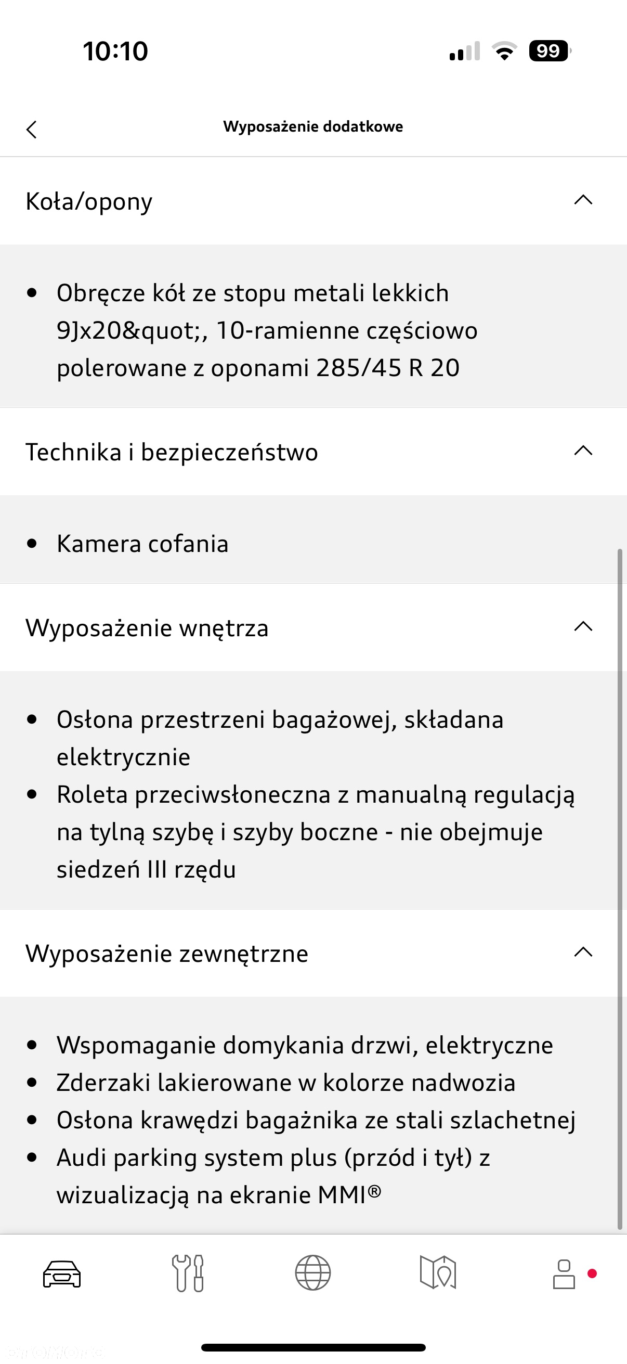Tap the Wi-Fi status icon
This screenshot has width=627, height=1364.
coord(504,51)
